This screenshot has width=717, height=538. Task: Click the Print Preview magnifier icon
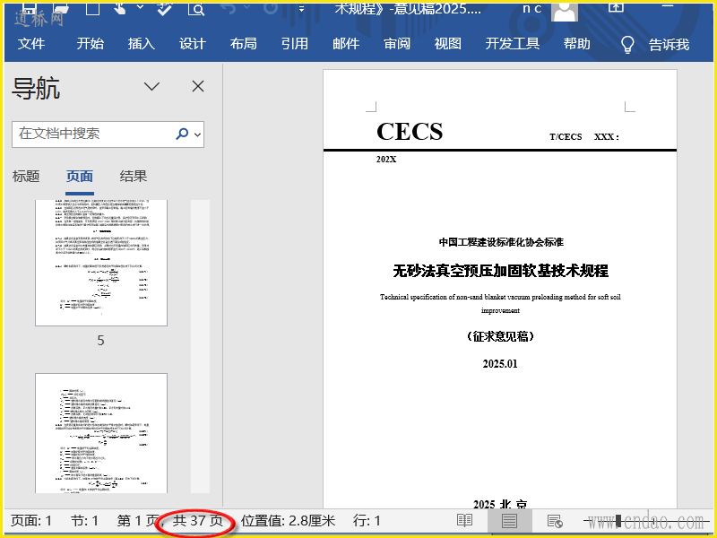pos(196,9)
